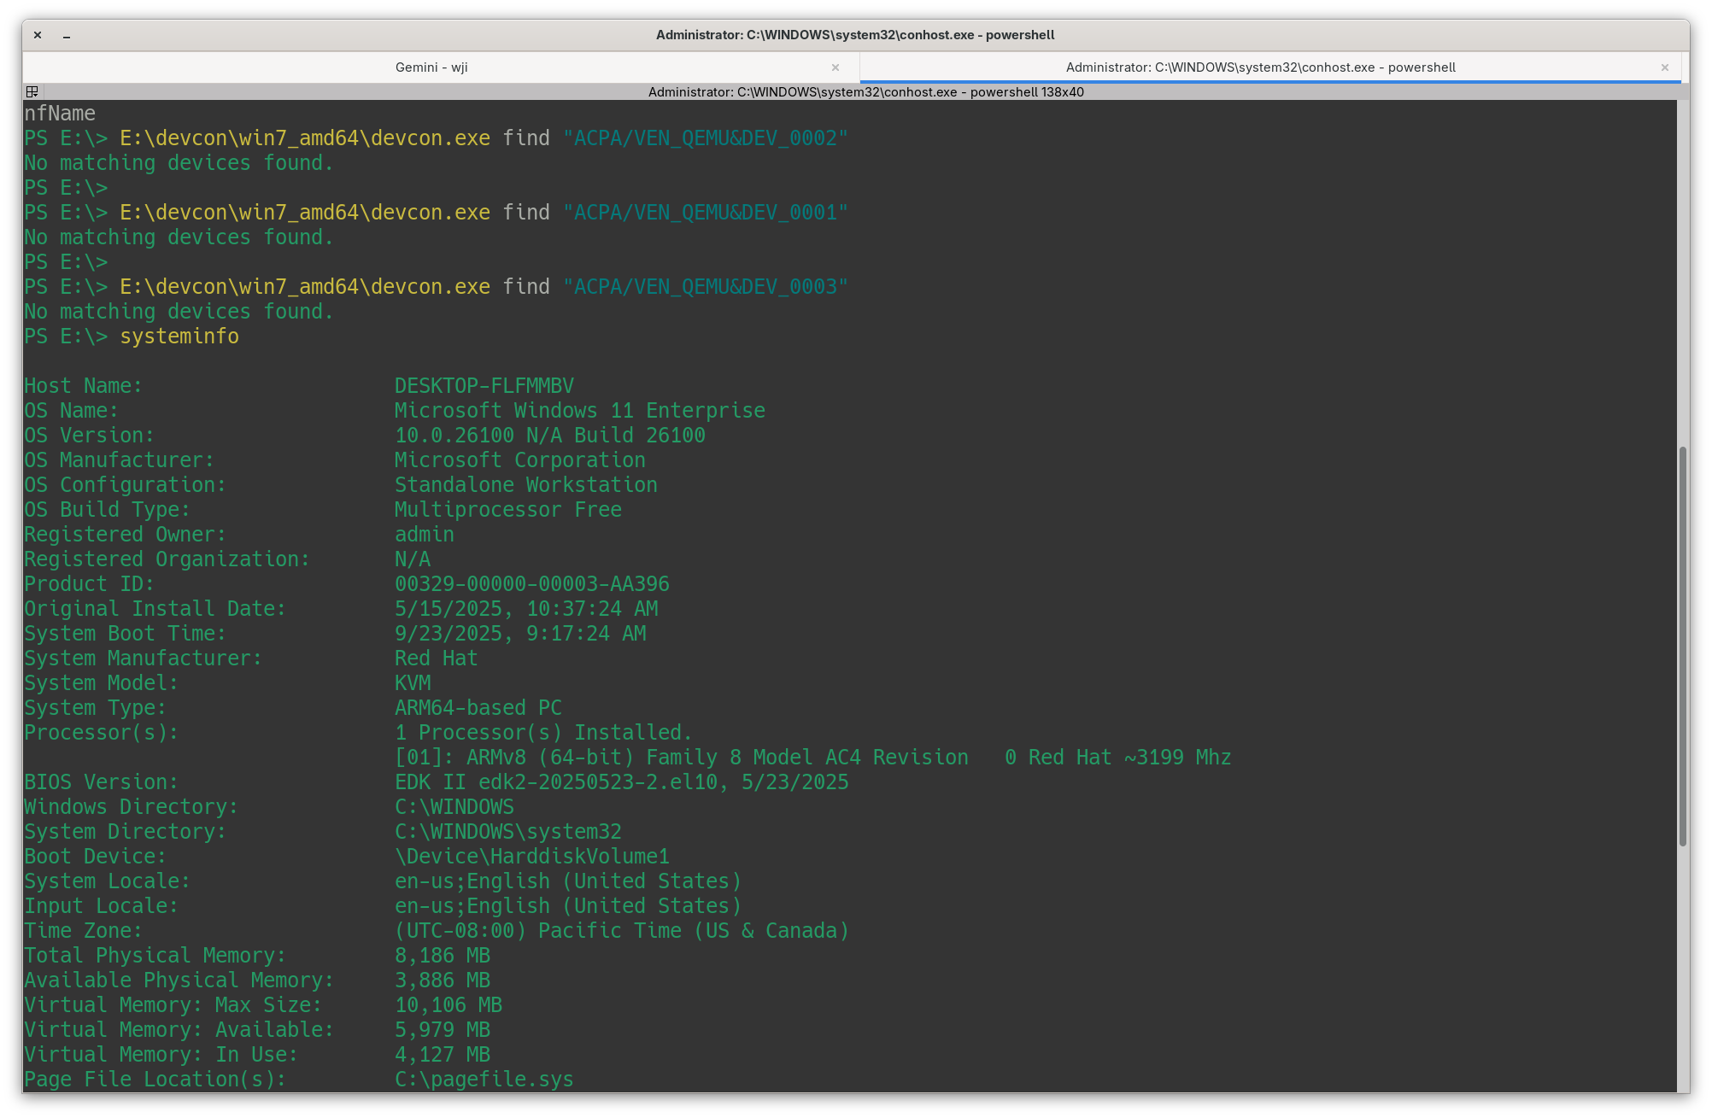
Task: Minimize the terminal window
Action: coord(67,35)
